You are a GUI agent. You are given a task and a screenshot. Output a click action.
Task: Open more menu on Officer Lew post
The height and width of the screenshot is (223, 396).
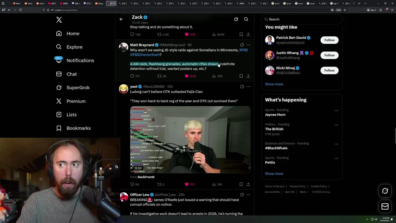point(248,195)
